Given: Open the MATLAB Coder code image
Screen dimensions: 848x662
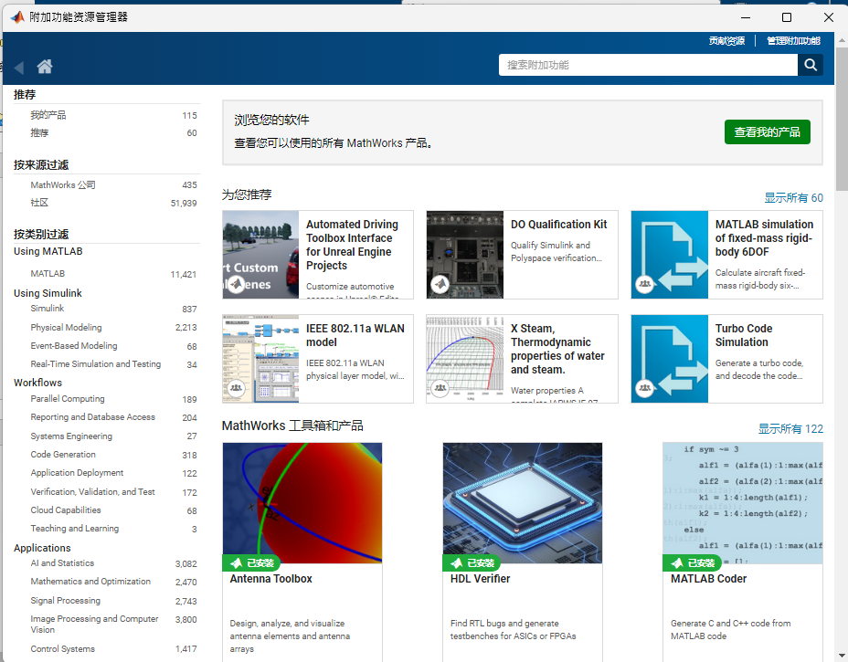Looking at the screenshot, I should coord(743,503).
